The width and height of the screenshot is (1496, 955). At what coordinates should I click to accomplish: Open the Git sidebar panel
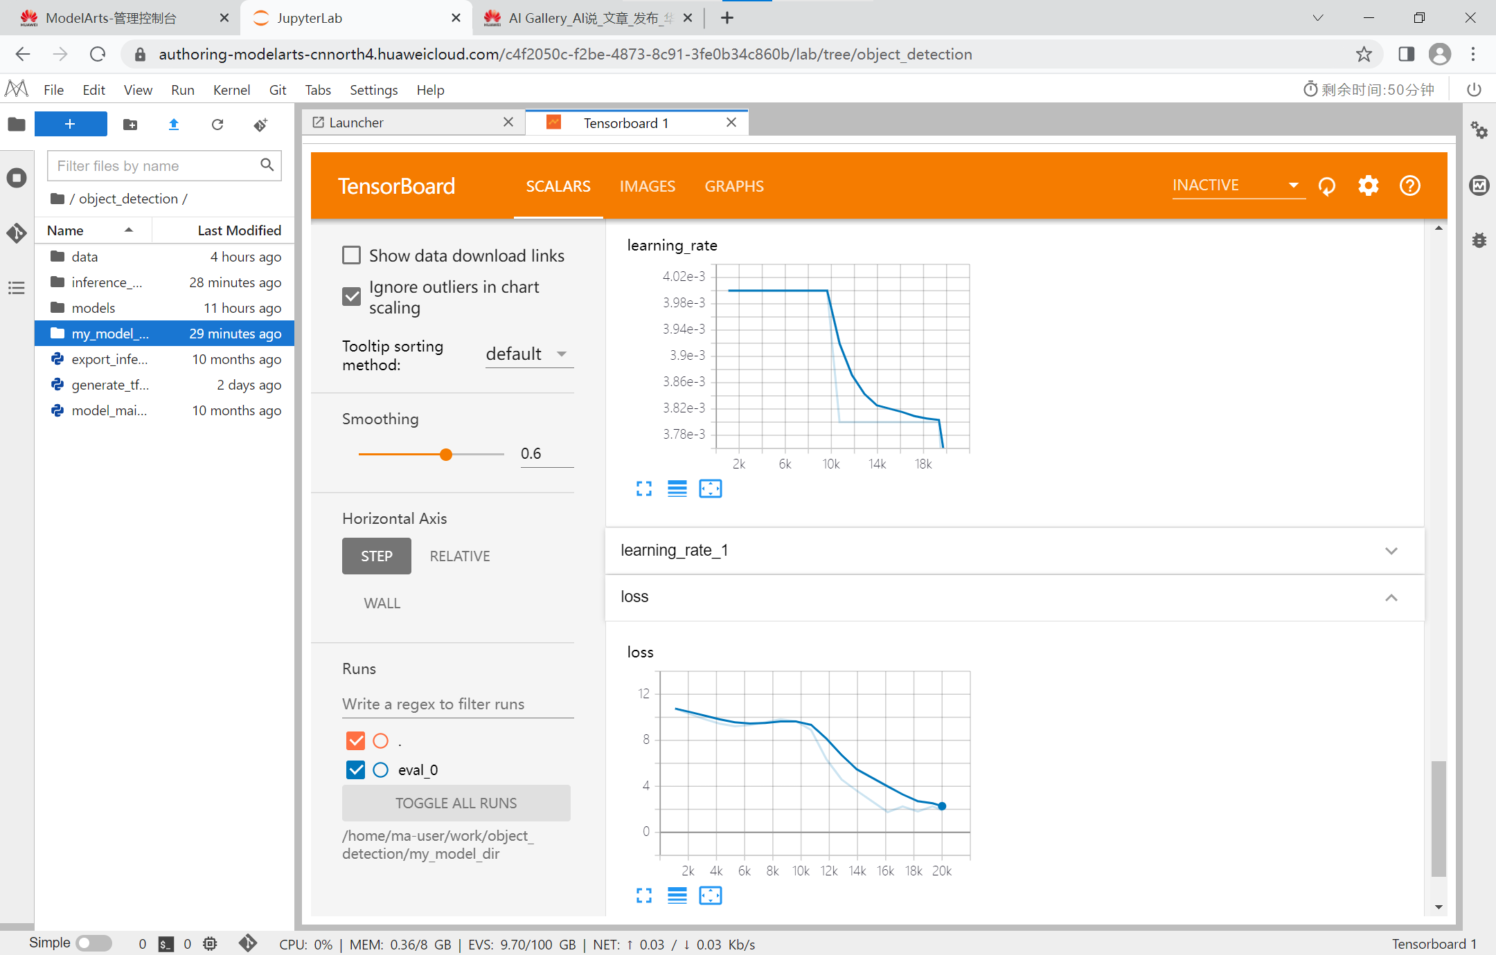(17, 233)
